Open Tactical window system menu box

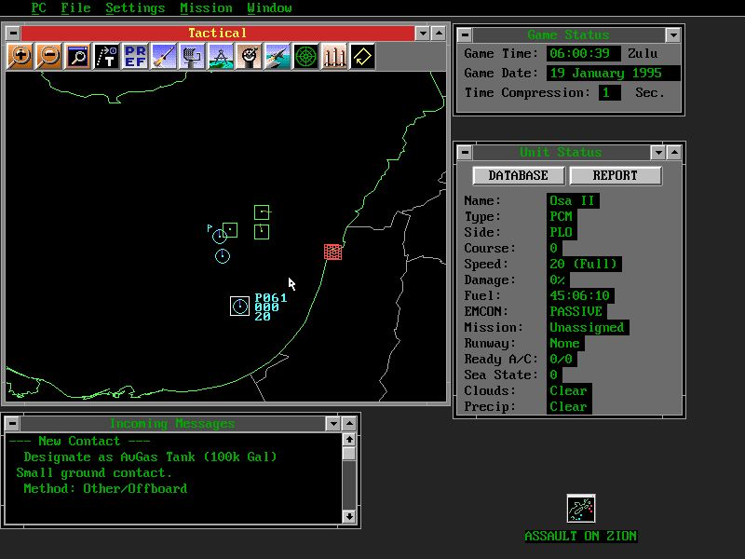[13, 34]
